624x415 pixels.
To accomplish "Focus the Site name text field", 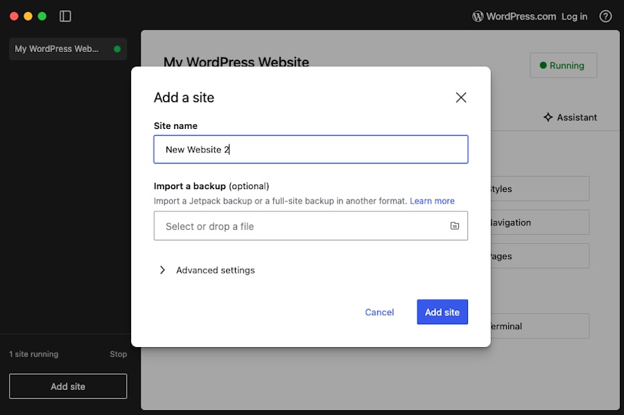I will tap(311, 150).
